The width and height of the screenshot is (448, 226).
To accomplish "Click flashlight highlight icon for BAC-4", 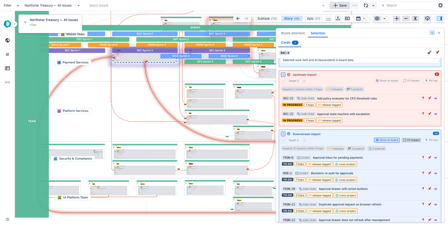I will [x=429, y=52].
